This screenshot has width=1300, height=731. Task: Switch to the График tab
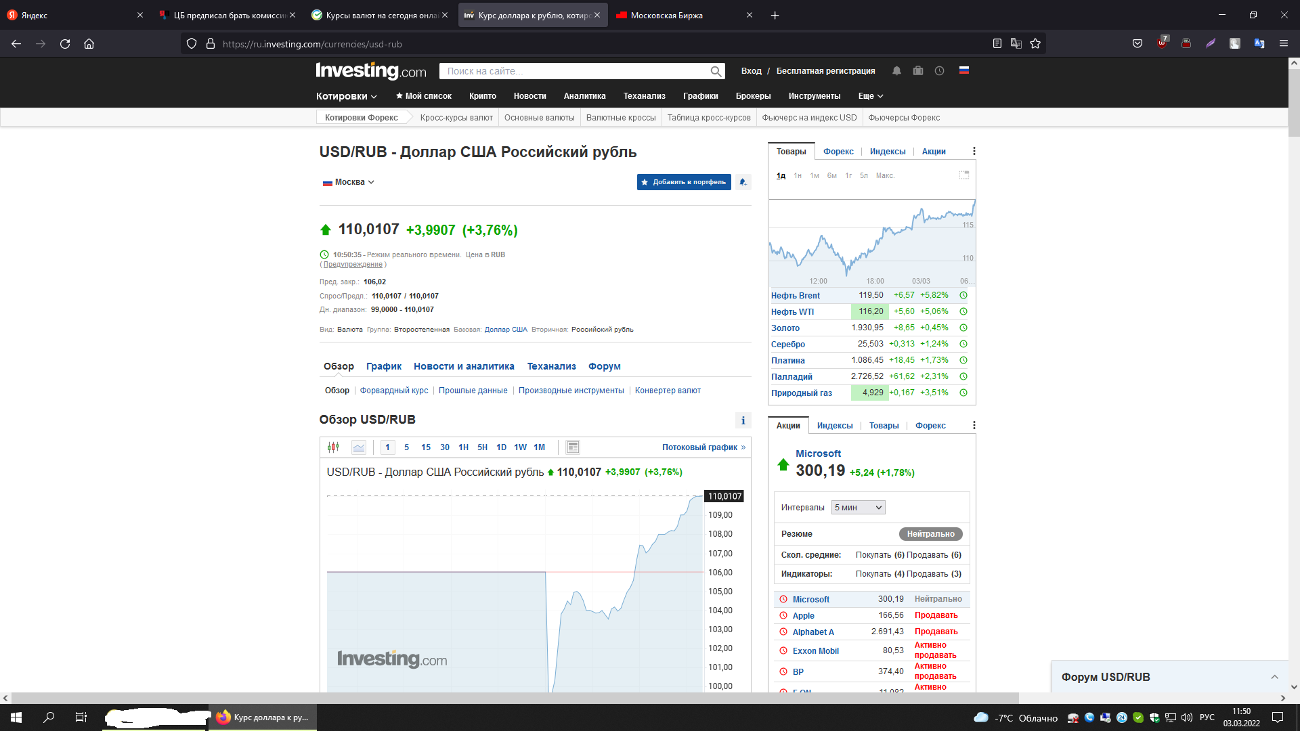click(x=384, y=366)
